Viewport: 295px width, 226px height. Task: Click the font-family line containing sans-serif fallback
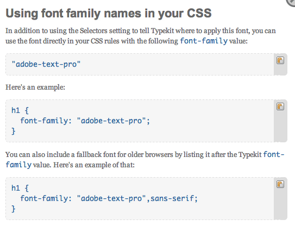pyautogui.click(x=109, y=198)
